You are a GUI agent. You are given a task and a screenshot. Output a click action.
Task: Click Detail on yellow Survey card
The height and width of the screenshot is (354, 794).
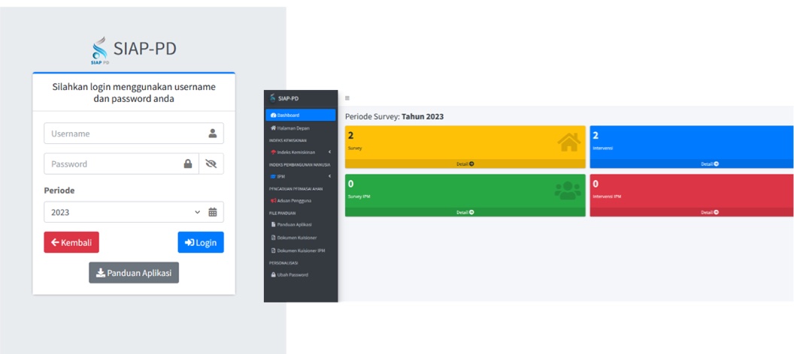pyautogui.click(x=465, y=164)
